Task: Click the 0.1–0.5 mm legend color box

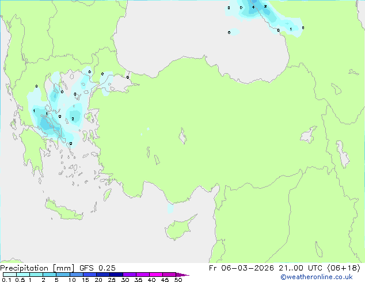Action: click(10, 275)
